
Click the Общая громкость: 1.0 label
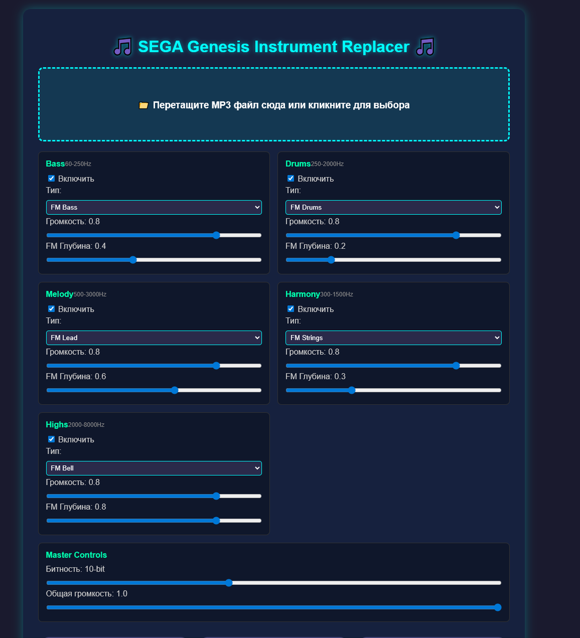tap(87, 593)
